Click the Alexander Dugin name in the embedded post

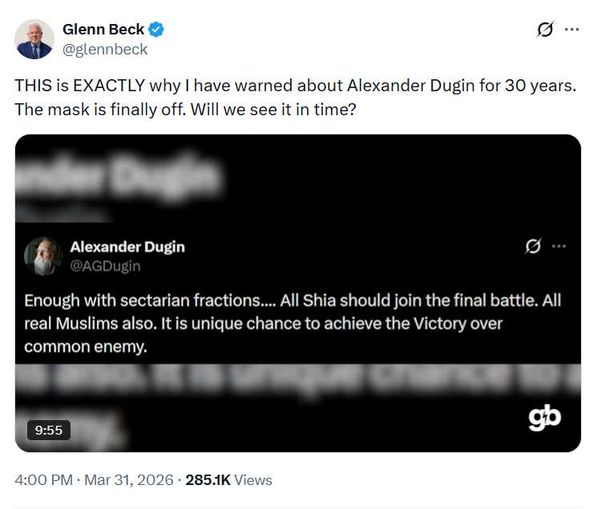click(127, 246)
